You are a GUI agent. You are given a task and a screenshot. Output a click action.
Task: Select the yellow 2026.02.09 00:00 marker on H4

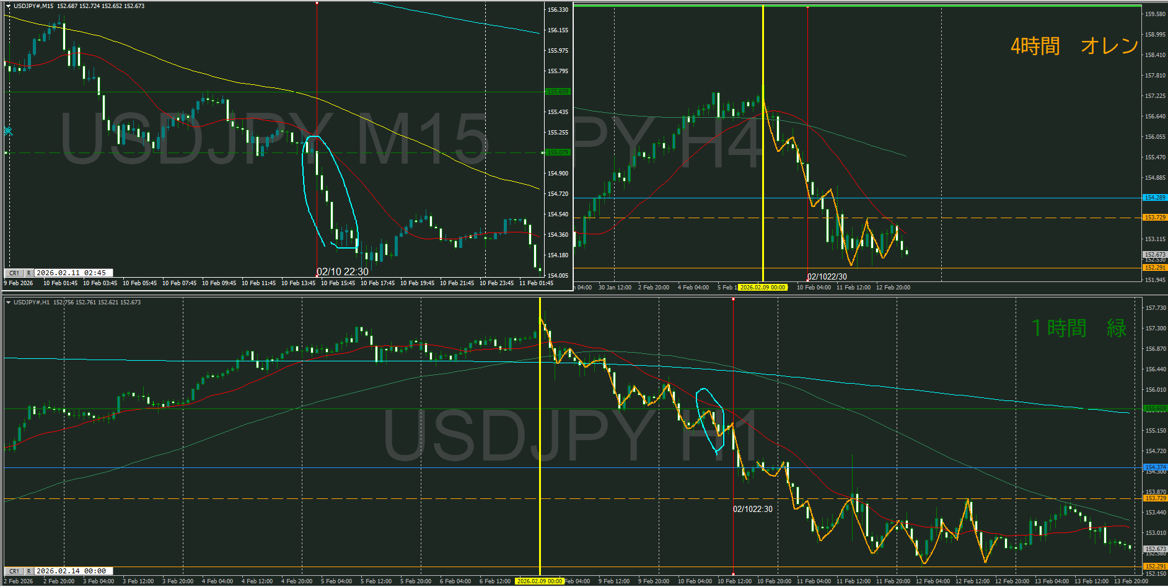point(762,288)
